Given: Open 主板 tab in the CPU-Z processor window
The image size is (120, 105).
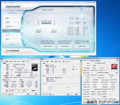Looking at the screenshot, I should click(x=11, y=61).
